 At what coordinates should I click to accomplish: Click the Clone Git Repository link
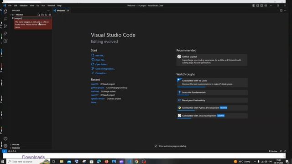tap(105, 69)
